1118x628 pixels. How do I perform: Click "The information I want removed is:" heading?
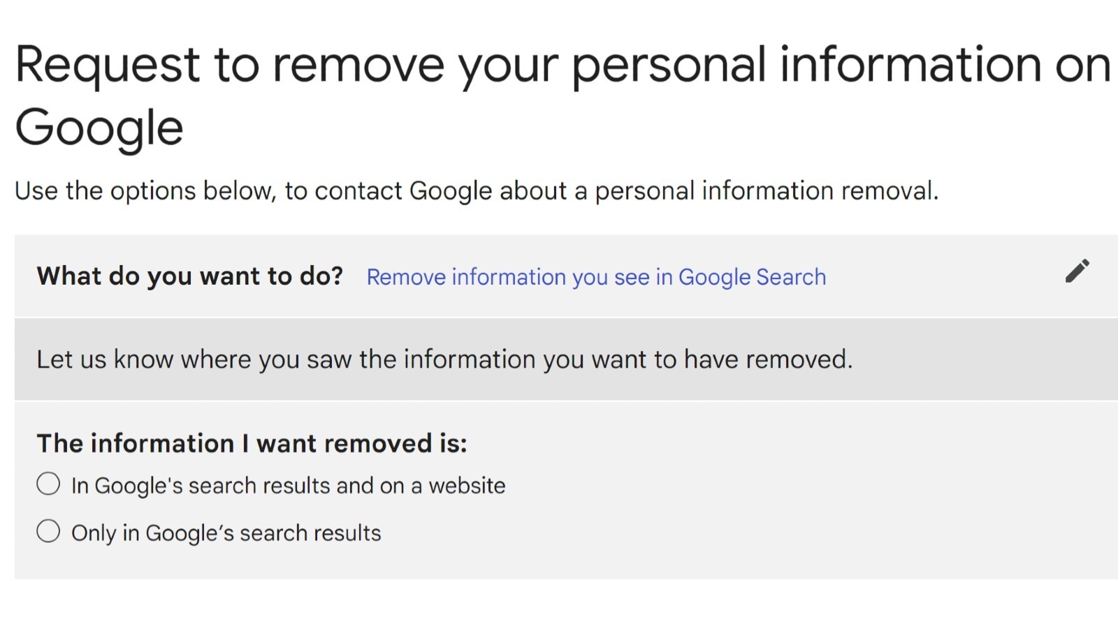click(x=252, y=444)
